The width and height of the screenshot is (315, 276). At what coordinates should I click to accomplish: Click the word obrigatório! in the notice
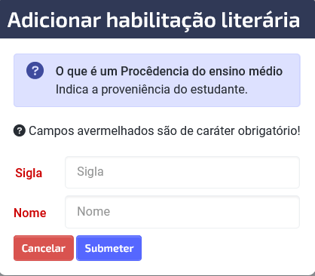(269, 131)
